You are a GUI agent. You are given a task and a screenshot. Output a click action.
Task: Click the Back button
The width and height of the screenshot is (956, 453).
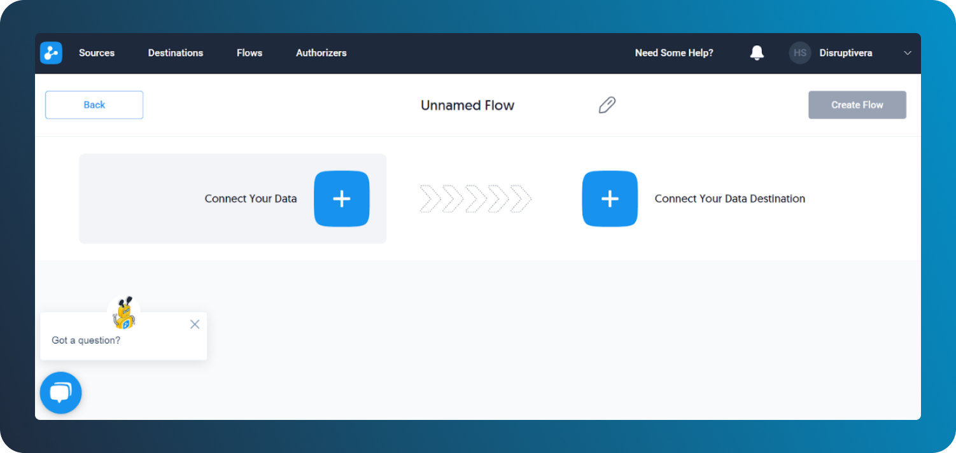click(94, 104)
